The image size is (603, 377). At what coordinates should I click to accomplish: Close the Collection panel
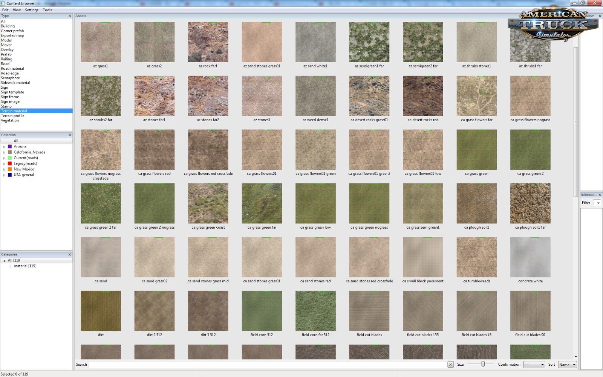[70, 135]
